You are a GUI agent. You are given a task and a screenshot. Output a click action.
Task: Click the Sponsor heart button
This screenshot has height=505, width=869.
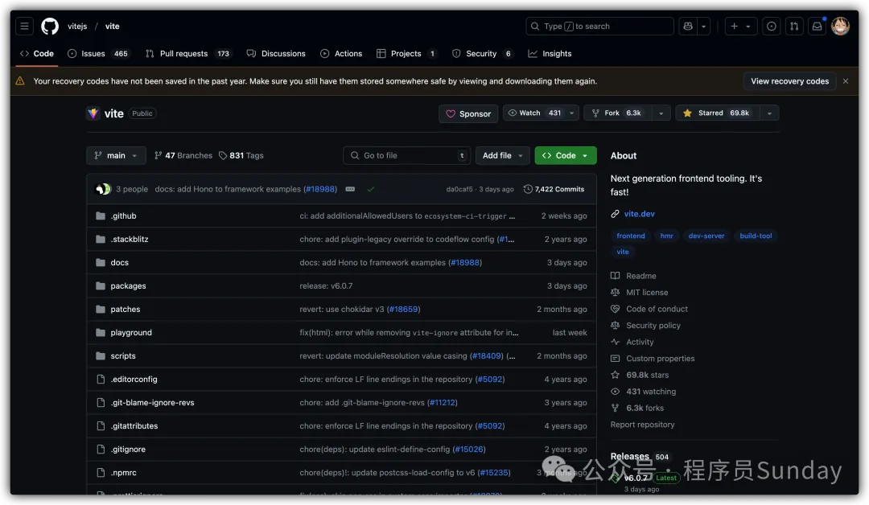[468, 114]
